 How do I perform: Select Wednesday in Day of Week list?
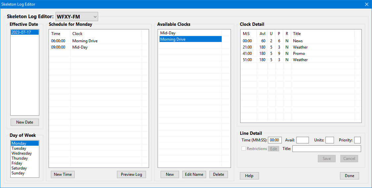coord(21,153)
